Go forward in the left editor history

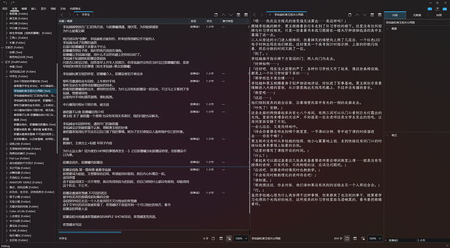(69, 14)
